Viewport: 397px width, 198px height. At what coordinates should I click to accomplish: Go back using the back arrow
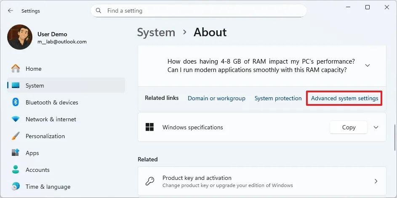(11, 11)
